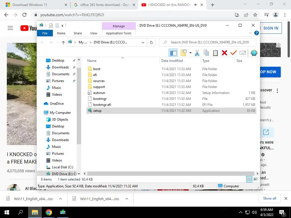Image resolution: width=291 pixels, height=218 pixels.
Task: Open Downloads under Quick access
Action: click(x=60, y=67)
